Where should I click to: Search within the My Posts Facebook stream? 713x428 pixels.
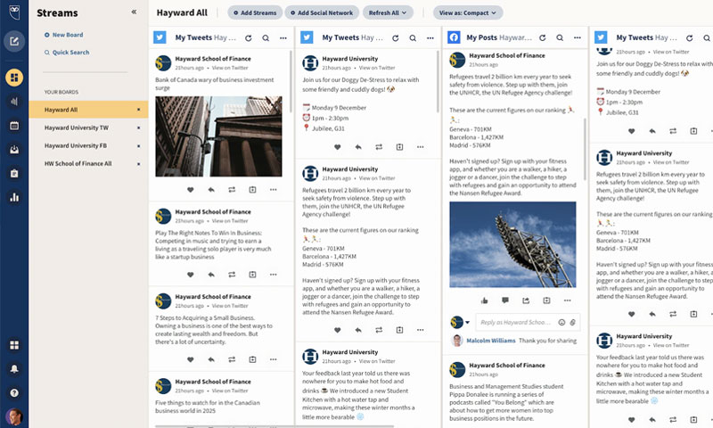560,37
